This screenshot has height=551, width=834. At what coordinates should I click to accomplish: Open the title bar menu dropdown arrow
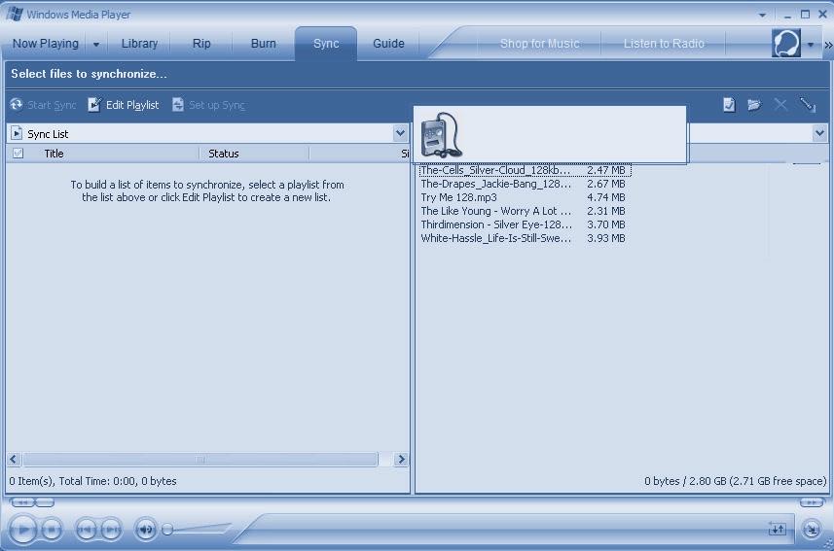pos(762,15)
